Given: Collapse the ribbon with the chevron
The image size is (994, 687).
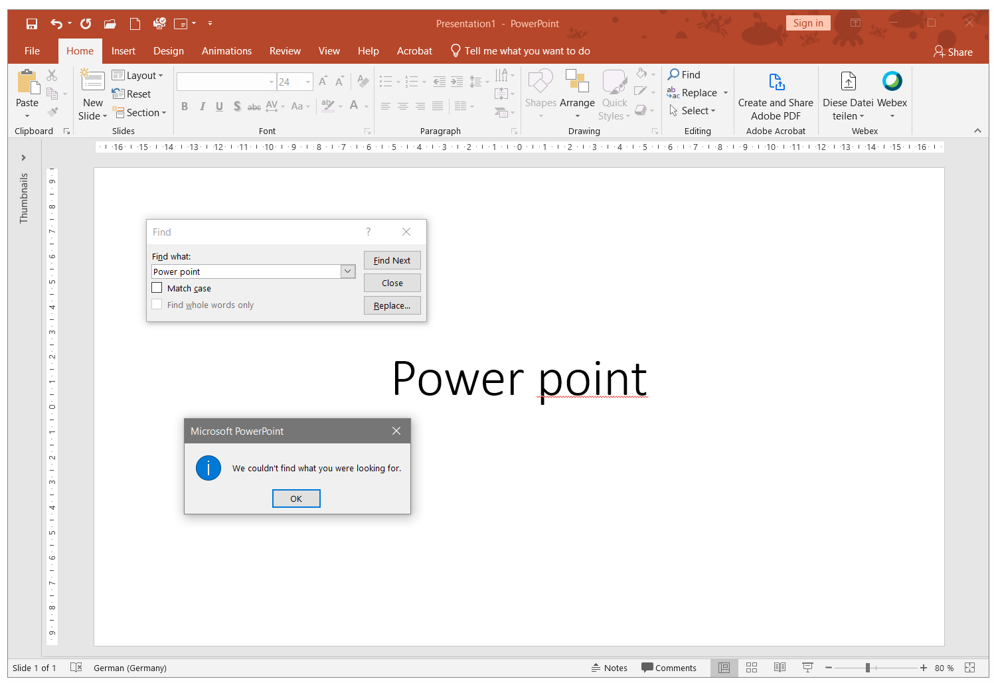Looking at the screenshot, I should coord(977,131).
